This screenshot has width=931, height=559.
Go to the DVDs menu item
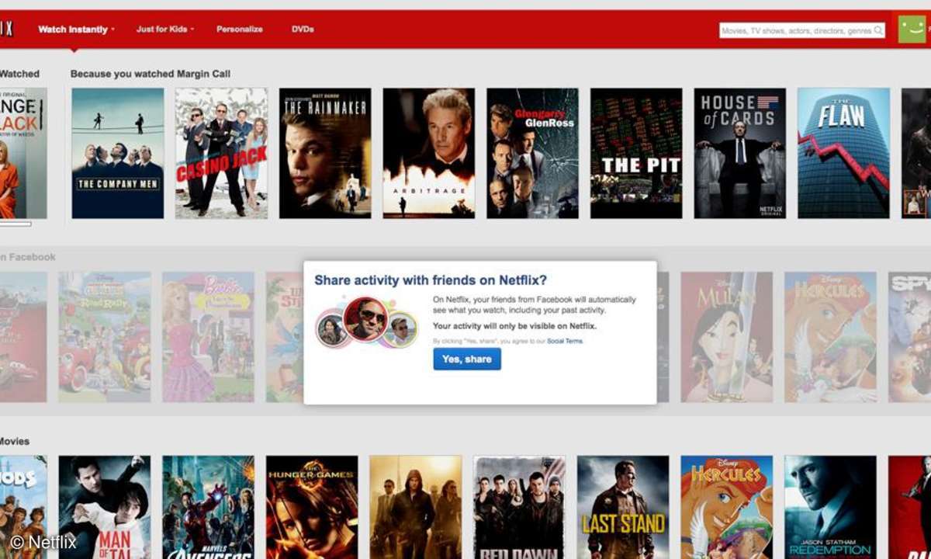(x=303, y=30)
